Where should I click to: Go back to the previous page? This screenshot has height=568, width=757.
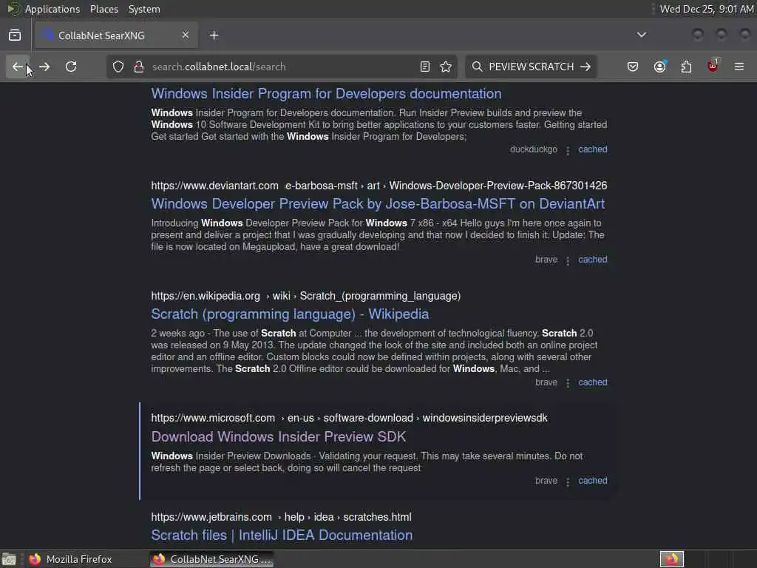point(18,67)
